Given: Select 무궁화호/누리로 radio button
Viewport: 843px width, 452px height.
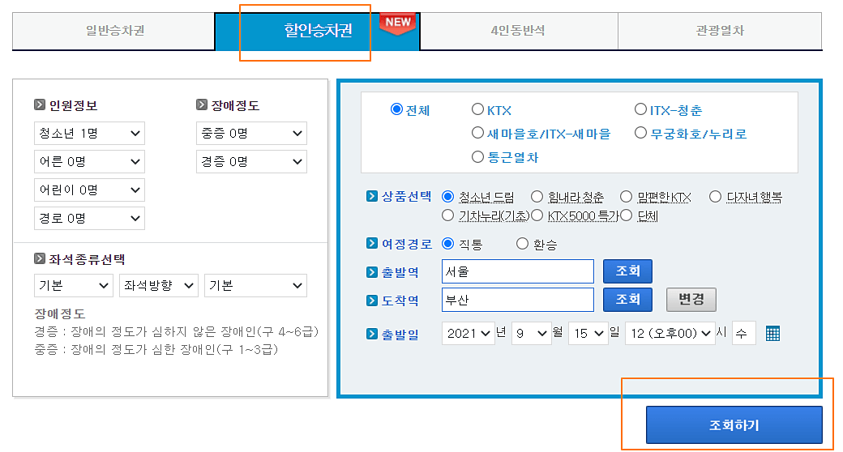Looking at the screenshot, I should 640,133.
